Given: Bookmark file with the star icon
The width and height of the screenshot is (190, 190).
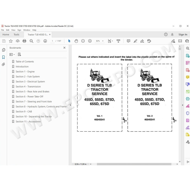Looking at the screenshot, I should pyautogui.click(x=11, y=41).
